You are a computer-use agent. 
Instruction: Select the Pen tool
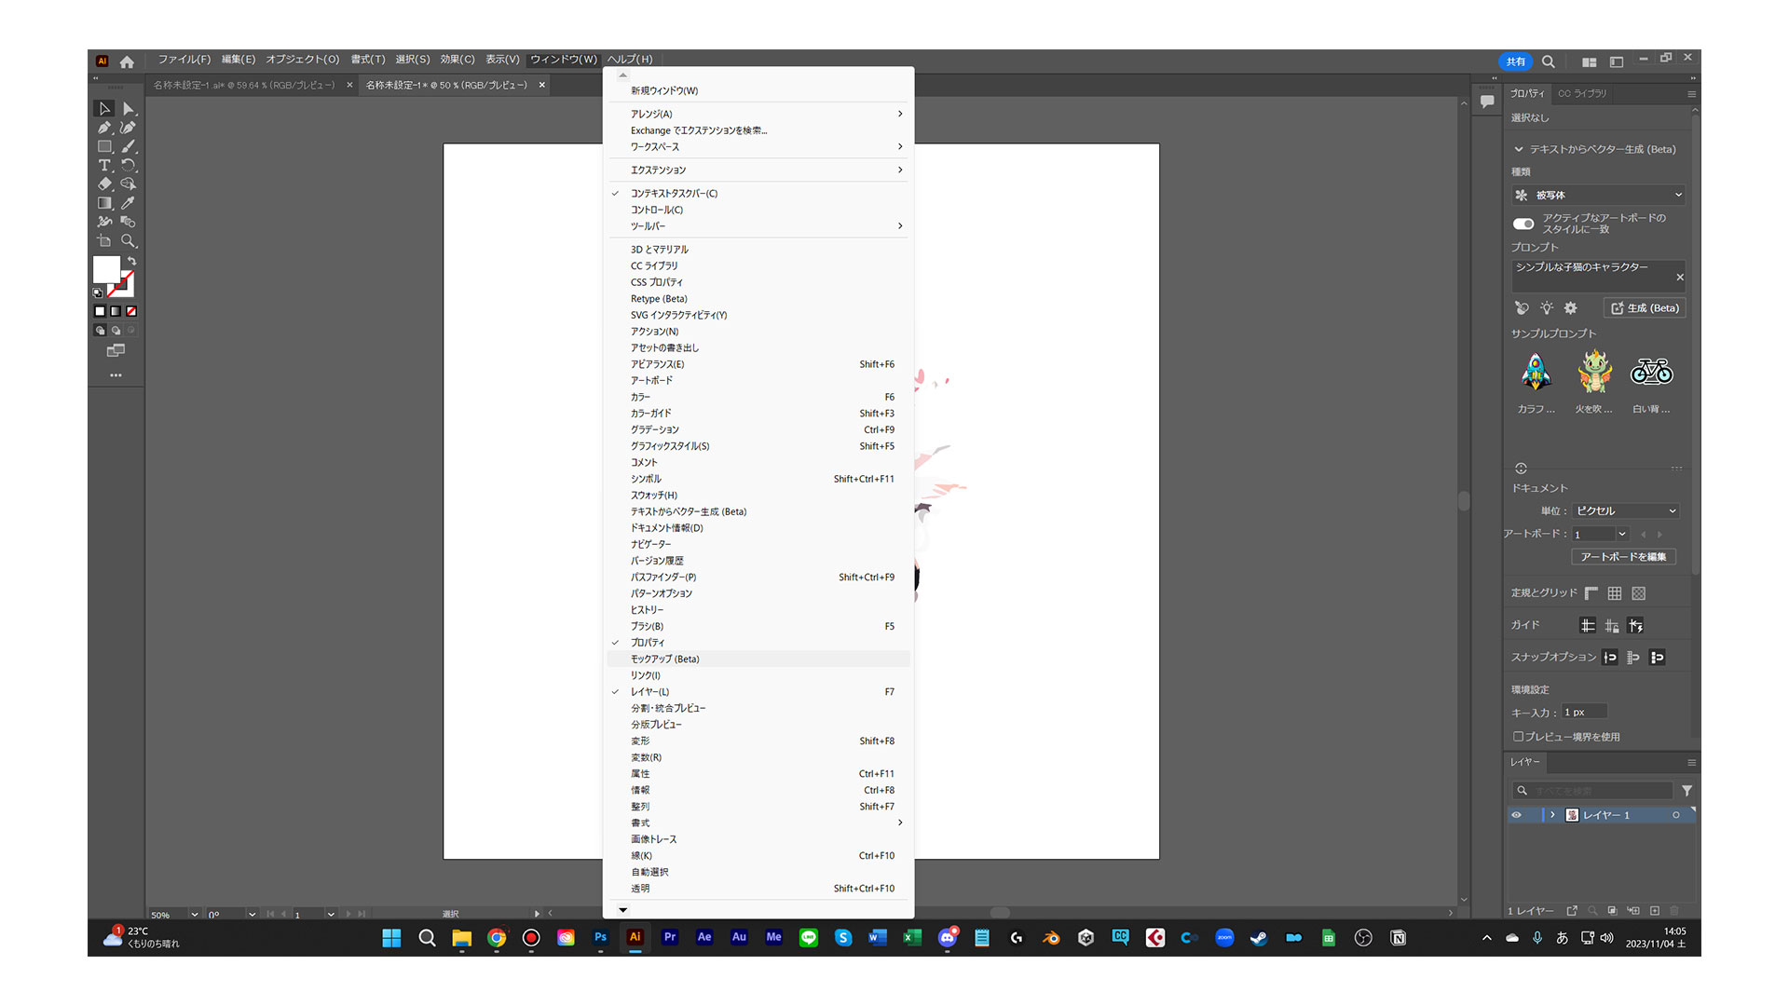pyautogui.click(x=104, y=128)
